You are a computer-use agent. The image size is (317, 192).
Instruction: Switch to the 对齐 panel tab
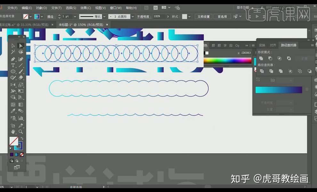[x=273, y=45]
